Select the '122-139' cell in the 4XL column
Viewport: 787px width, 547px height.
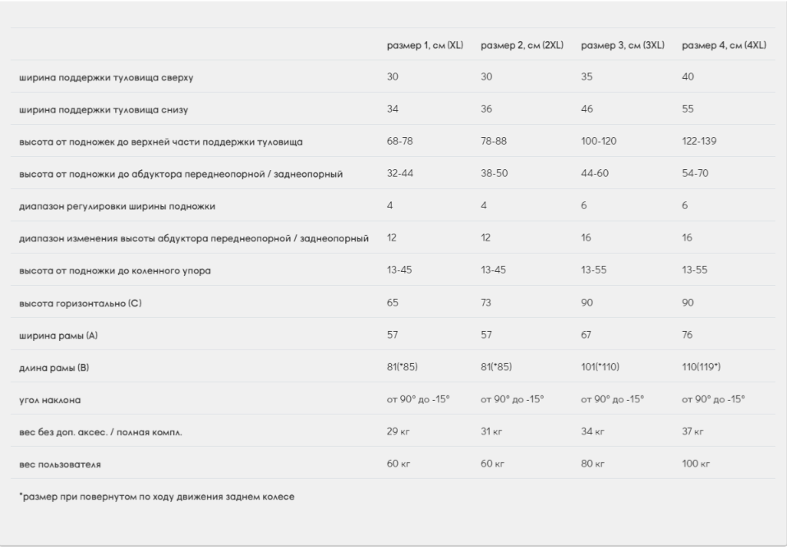699,141
